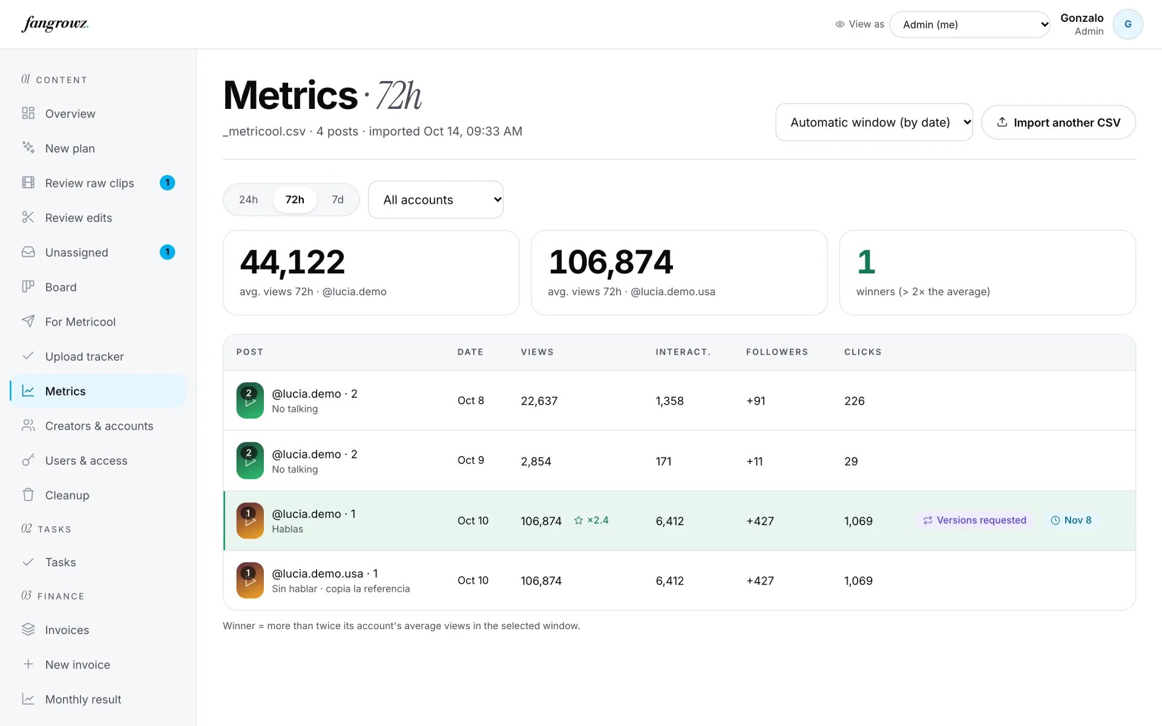Viewport: 1162px width, 726px height.
Task: Click the fangrowz logo
Action: pos(55,24)
